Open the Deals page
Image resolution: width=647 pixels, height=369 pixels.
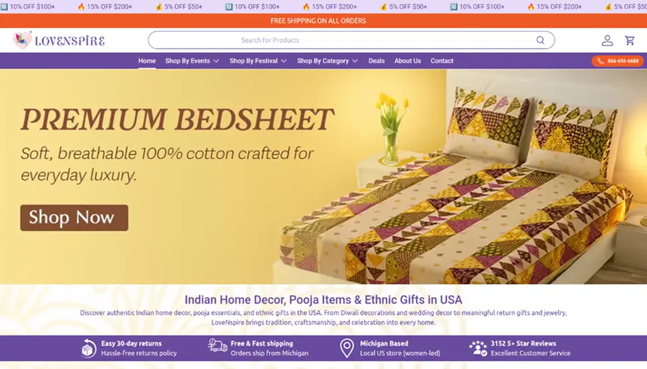pyautogui.click(x=377, y=61)
